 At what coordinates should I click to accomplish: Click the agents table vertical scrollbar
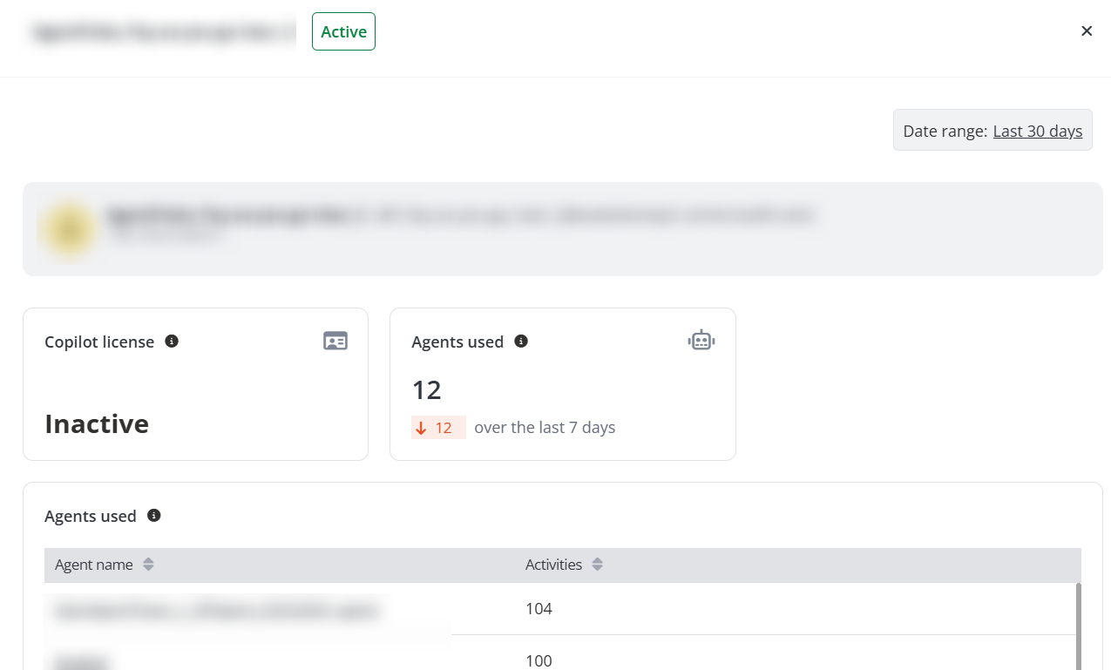click(1079, 623)
